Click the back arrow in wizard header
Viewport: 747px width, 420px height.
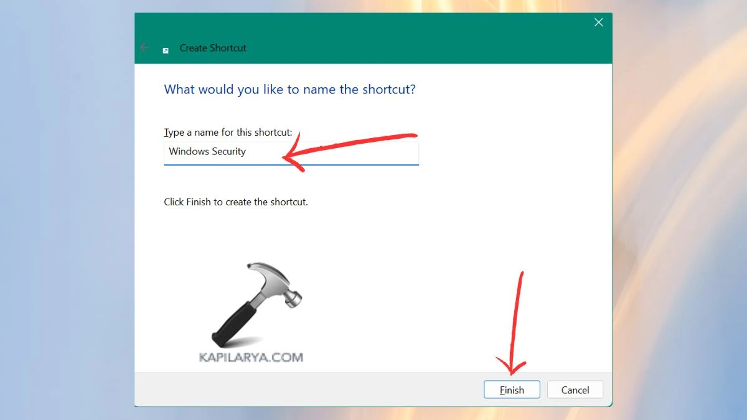tap(144, 48)
